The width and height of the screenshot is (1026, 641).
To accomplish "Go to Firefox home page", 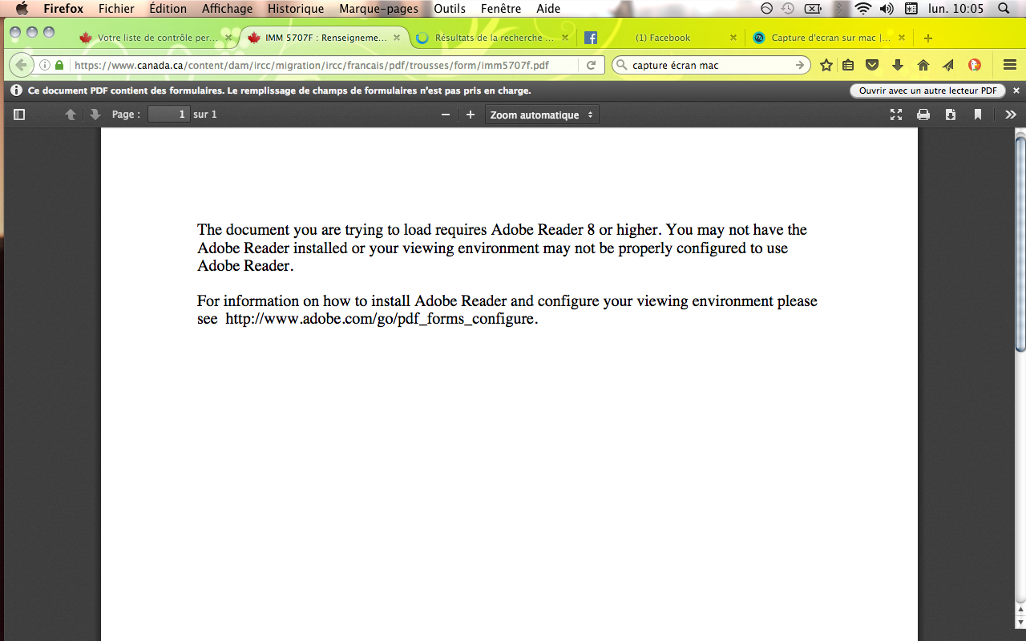I will click(x=923, y=65).
